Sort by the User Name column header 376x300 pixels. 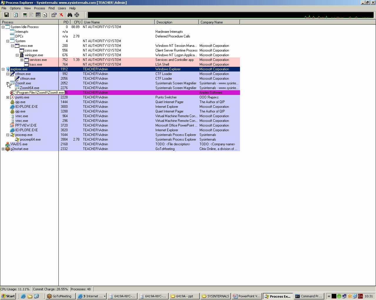[118, 22]
